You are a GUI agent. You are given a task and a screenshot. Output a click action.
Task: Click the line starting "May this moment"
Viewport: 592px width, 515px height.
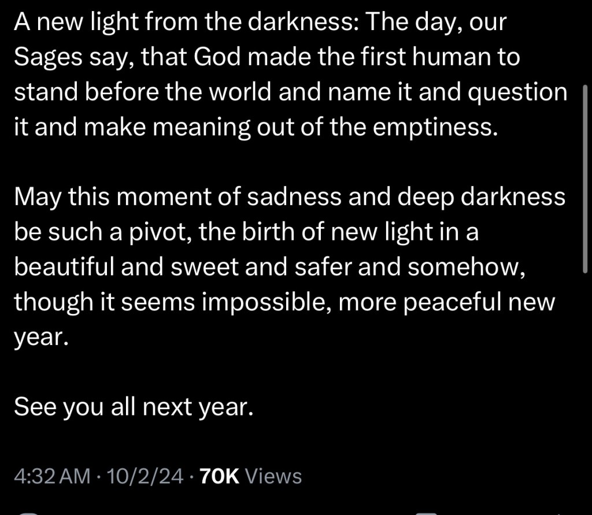tap(289, 197)
